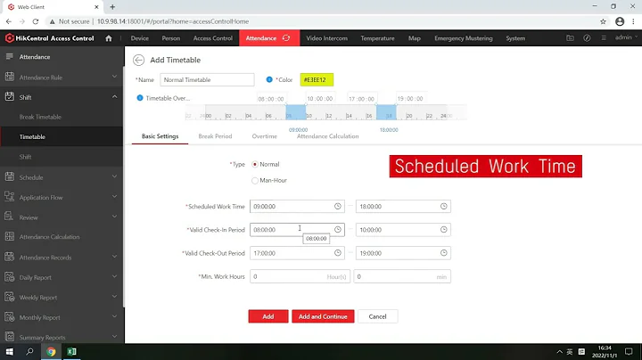Expand the Daily Report section
642x360 pixels.
114,276
